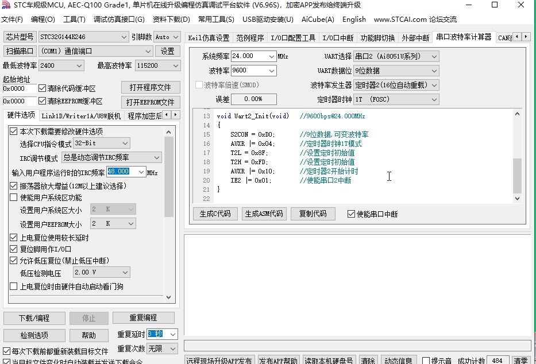
Task: Click code view vertical scrollbar thumb
Action: click(x=517, y=176)
